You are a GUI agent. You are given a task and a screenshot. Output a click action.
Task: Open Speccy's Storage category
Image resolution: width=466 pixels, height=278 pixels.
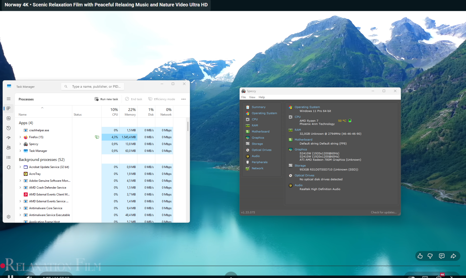tap(257, 144)
